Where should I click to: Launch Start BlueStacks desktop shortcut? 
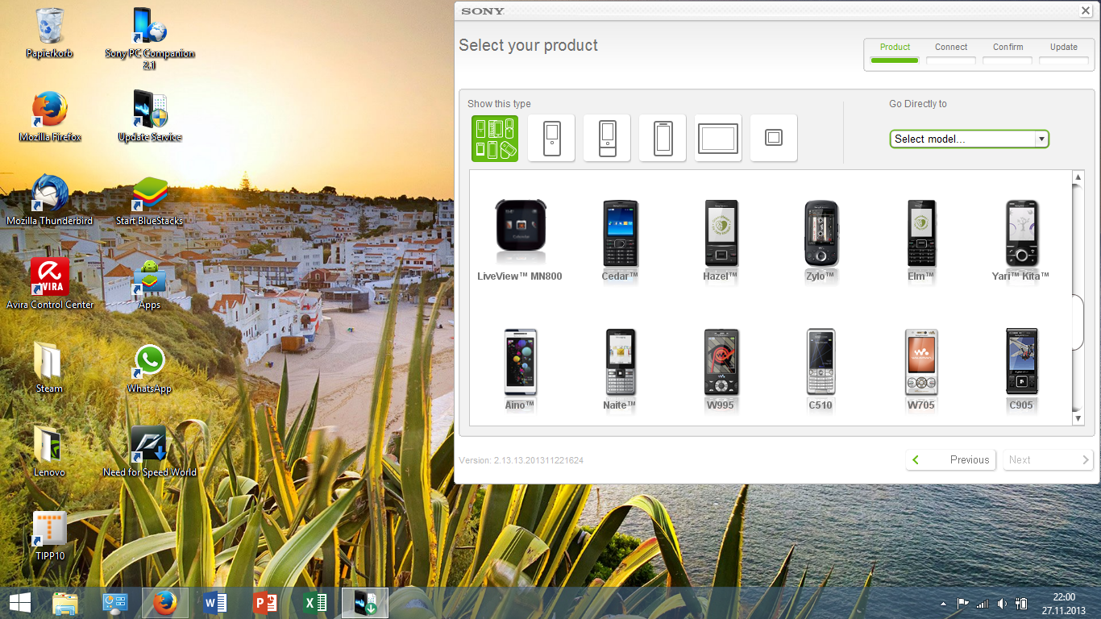click(150, 201)
